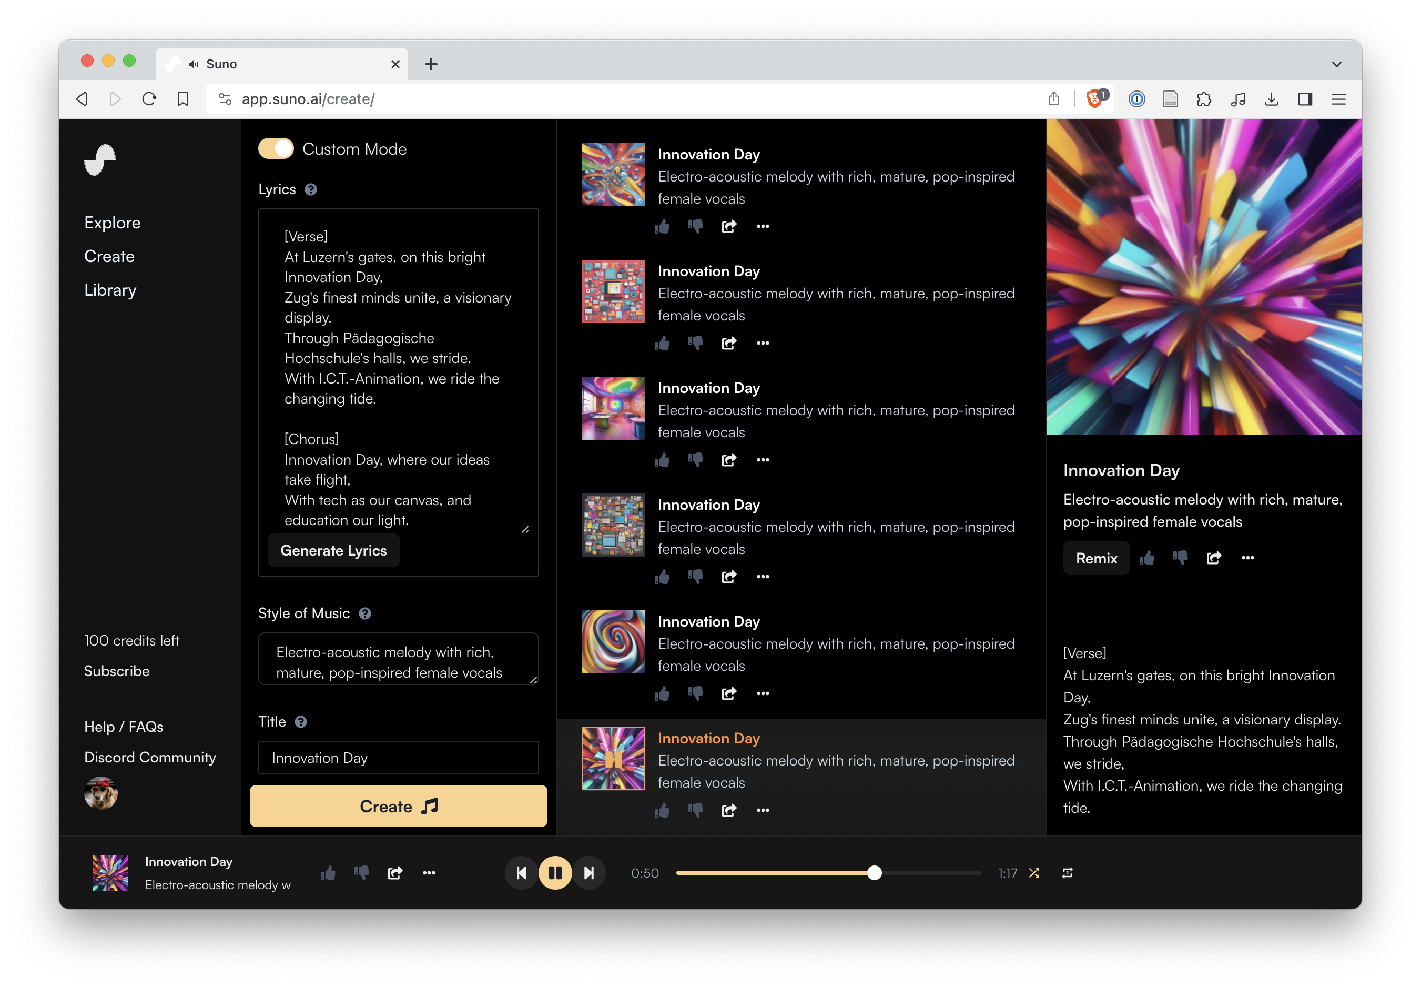Click the Generate Lyrics button
The width and height of the screenshot is (1421, 987).
click(332, 551)
